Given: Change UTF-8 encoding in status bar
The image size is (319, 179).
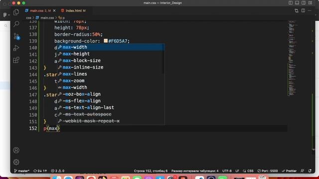Looking at the screenshot, I should (227, 171).
